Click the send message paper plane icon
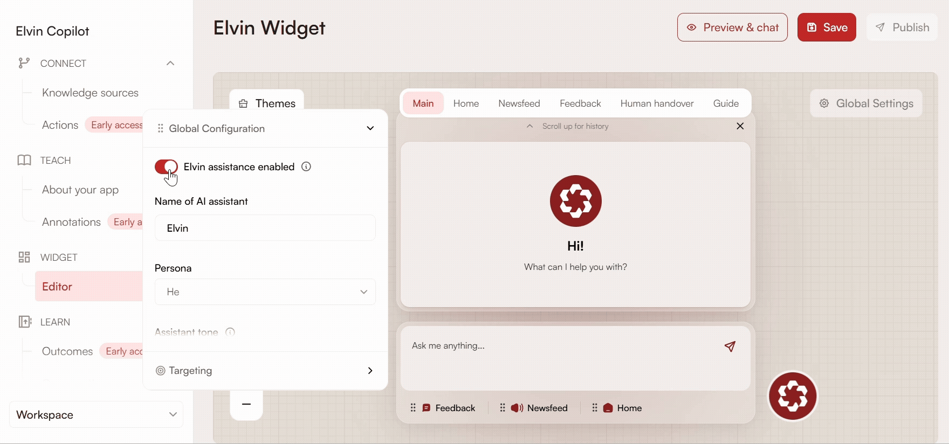This screenshot has width=949, height=444. 730,346
